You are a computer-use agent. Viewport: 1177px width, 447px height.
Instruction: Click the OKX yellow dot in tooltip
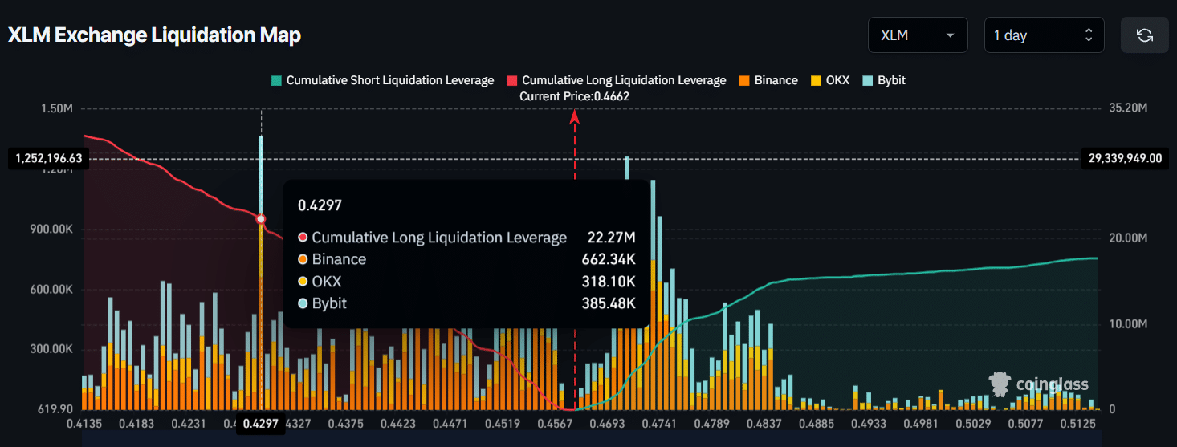(303, 282)
